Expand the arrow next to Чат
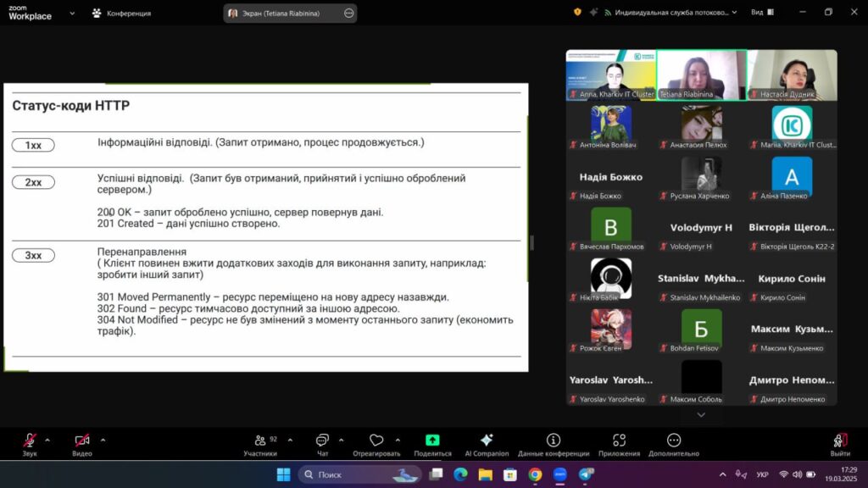The image size is (868, 488). [x=341, y=441]
